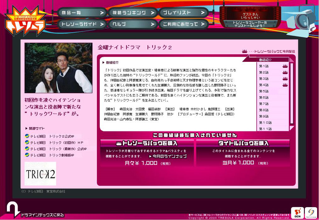
Task: Click トレソーラプレーヤーをインストールしよう banner
Action: click(250, 24)
